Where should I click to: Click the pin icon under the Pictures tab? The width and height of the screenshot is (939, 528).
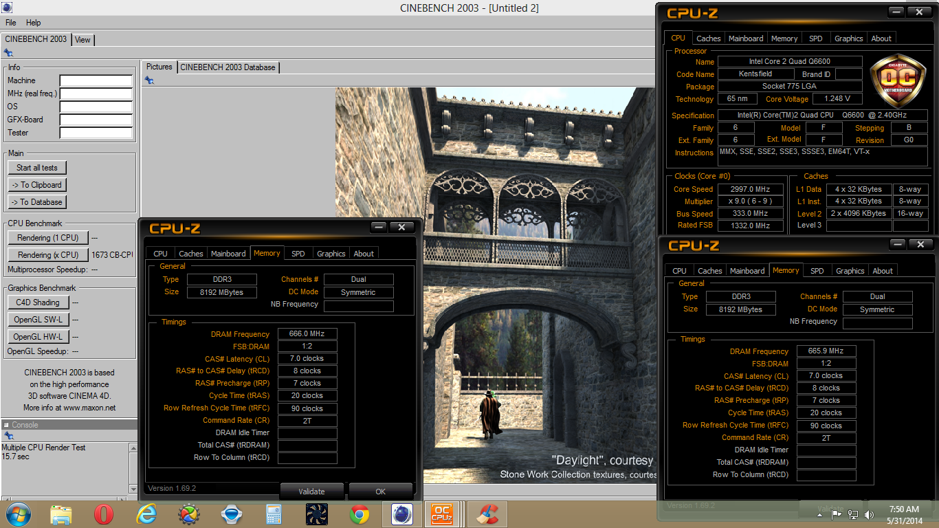coord(149,80)
